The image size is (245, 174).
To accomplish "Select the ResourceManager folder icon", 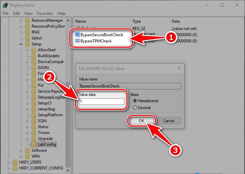I will pos(28,20).
